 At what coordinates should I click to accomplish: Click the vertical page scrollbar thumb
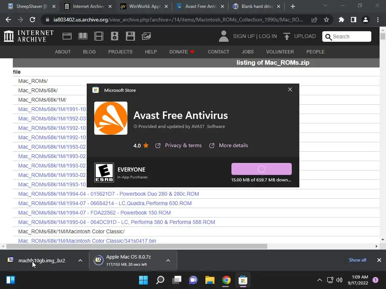pos(383,36)
